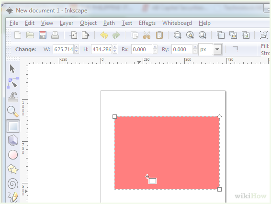This screenshot has height=204, width=271.
Task: Click the Rx radius input field
Action: 142,49
